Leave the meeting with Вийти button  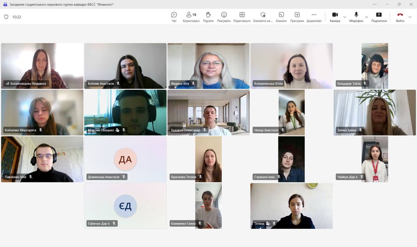tap(400, 17)
